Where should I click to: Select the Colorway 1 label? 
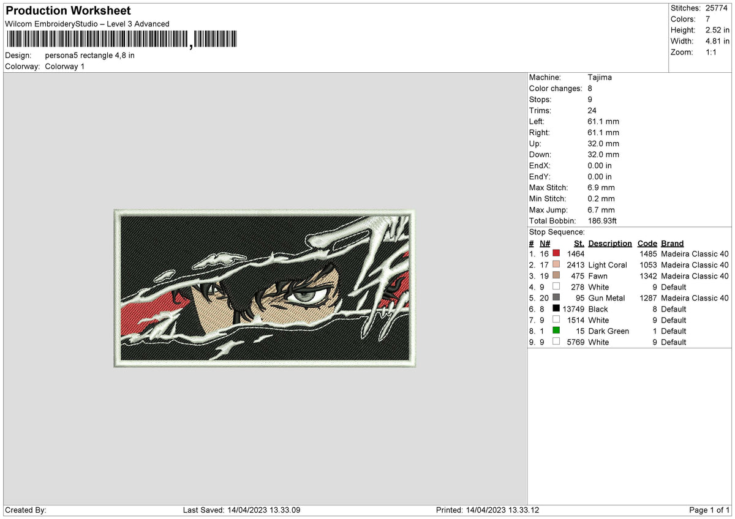pos(64,66)
